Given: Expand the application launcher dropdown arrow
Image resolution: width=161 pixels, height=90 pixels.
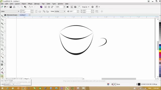Looking at the screenshot, I should pyautogui.click(x=99, y=7).
